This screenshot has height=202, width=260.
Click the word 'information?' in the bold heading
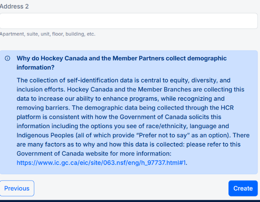pos(35,68)
